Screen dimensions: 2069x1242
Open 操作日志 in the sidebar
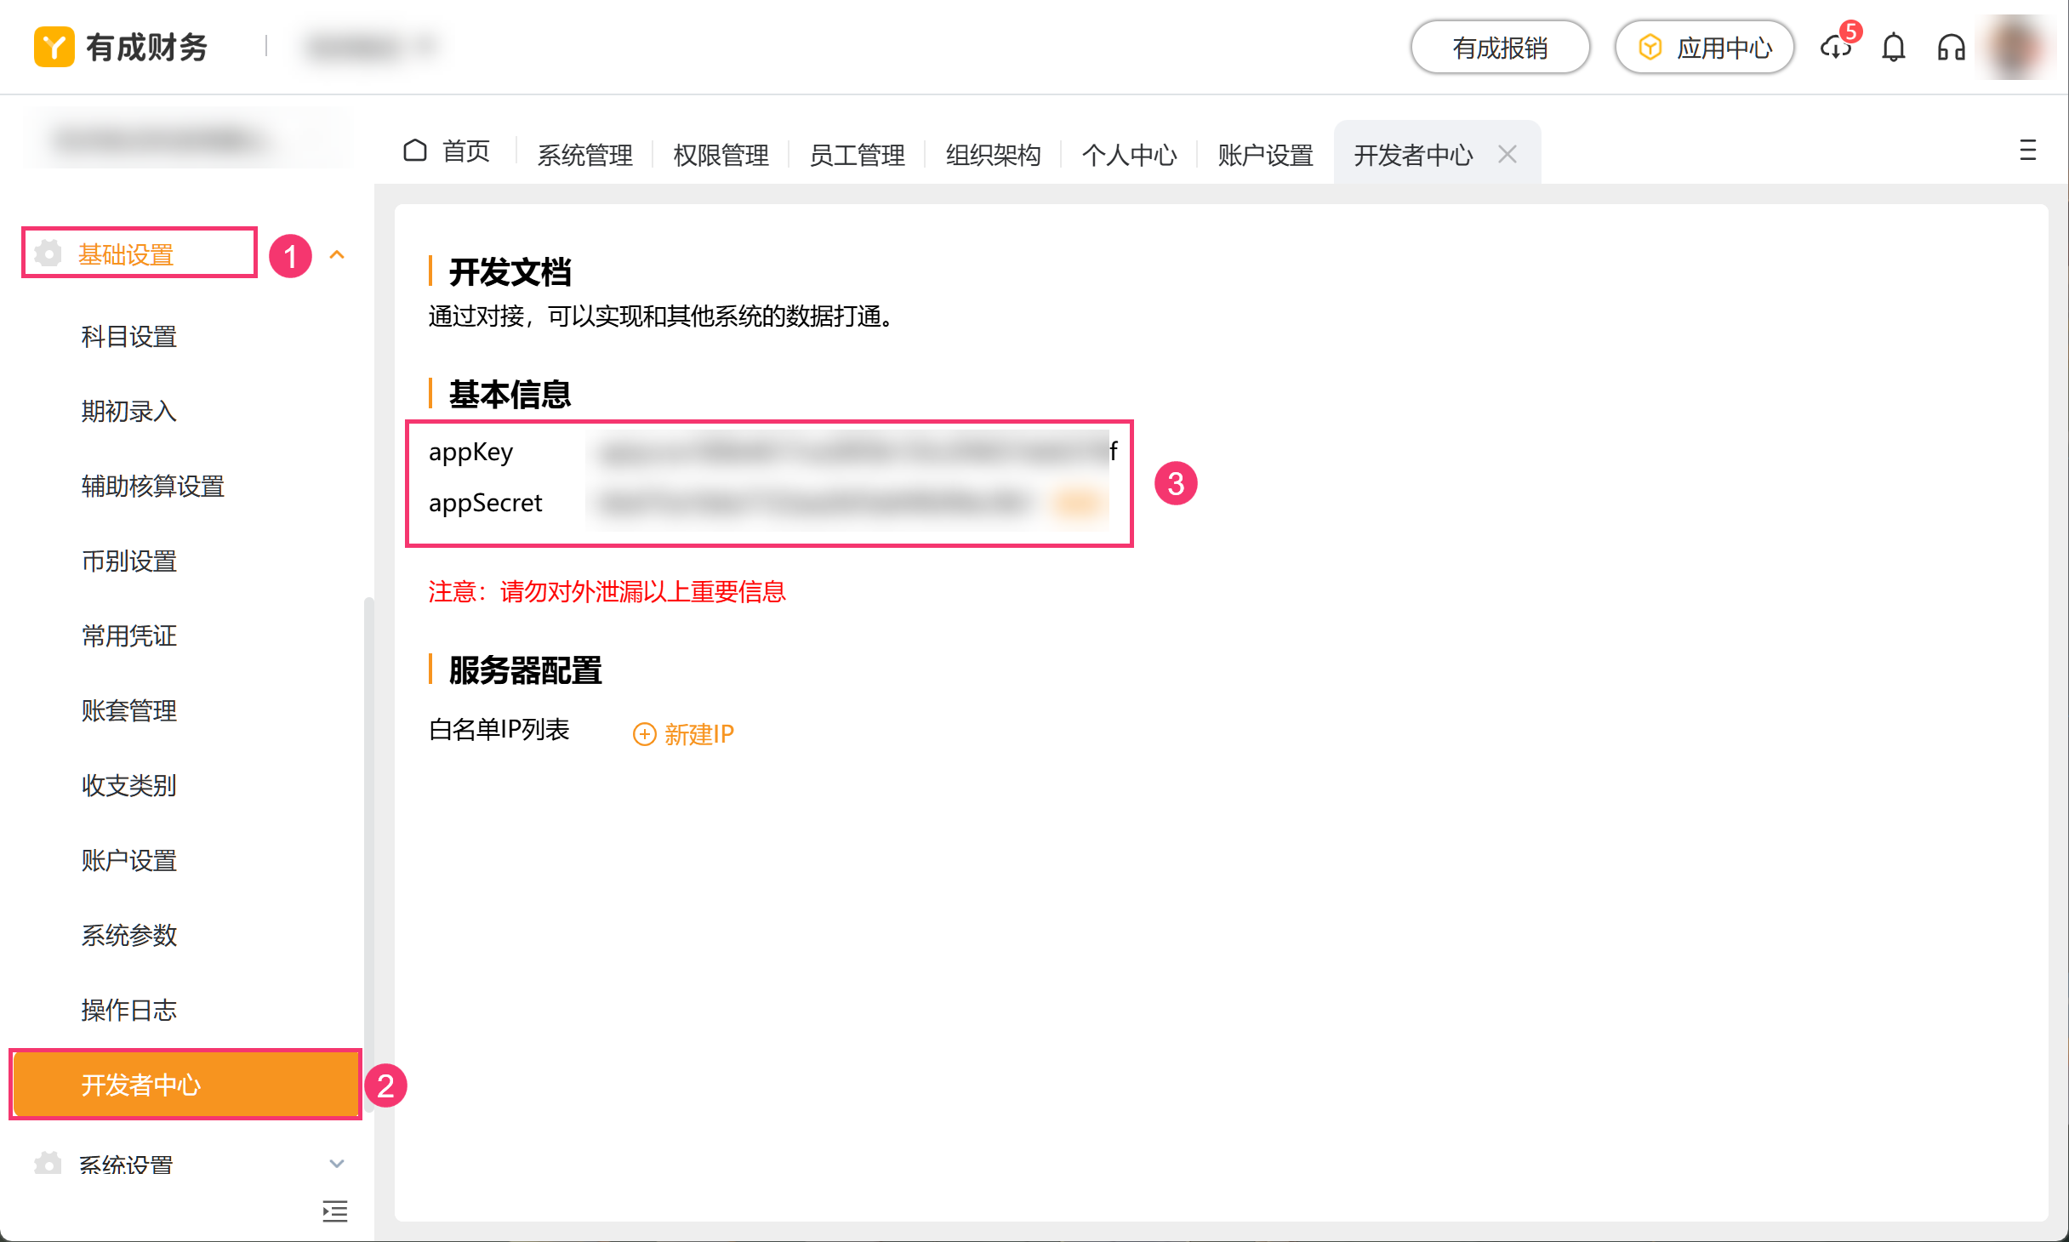pyautogui.click(x=129, y=1010)
